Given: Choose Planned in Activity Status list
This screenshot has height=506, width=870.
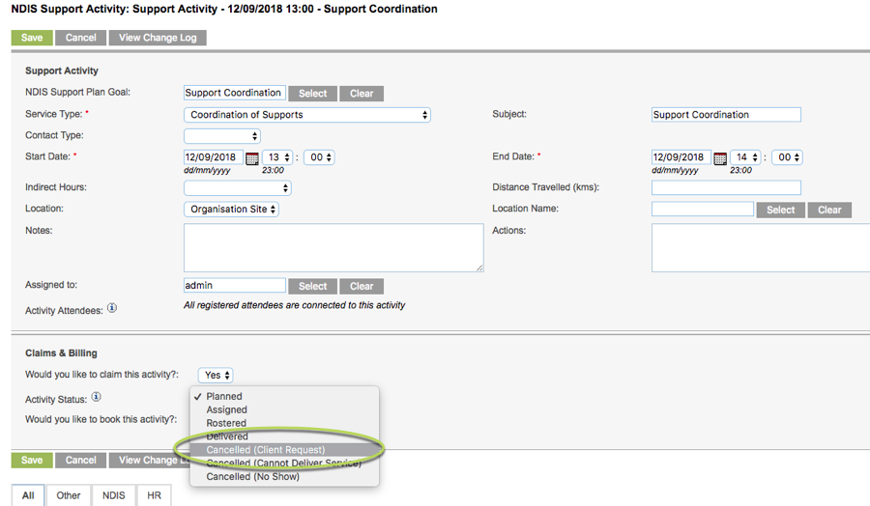Looking at the screenshot, I should (x=284, y=396).
